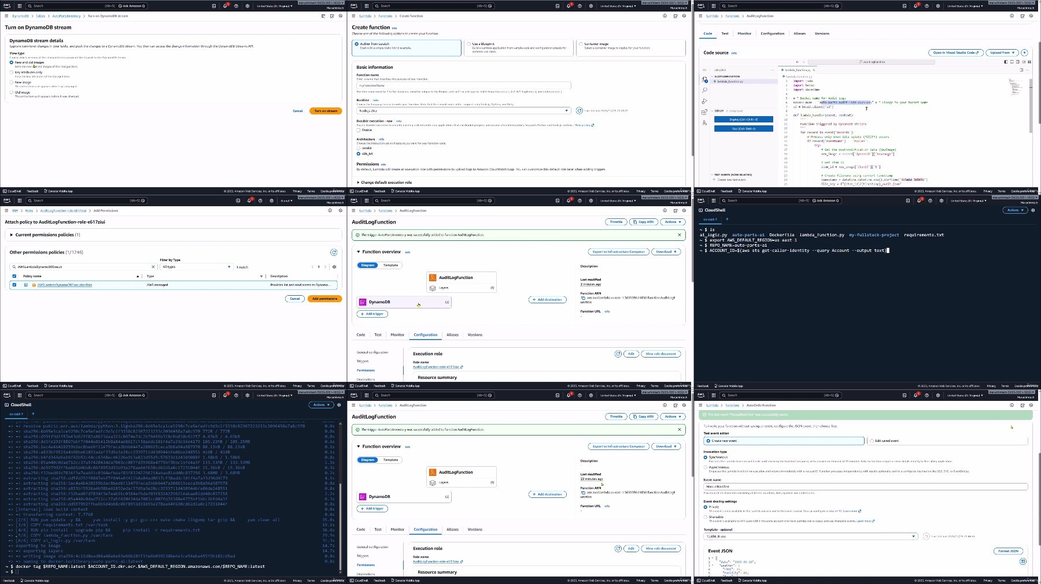
Task: Open the Template dropdown on AutoOrderFunction page
Action: [810, 537]
